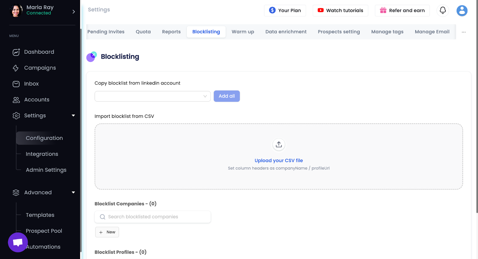The height and width of the screenshot is (259, 478).
Task: Expand Maria Ray account chevron
Action: tap(73, 12)
